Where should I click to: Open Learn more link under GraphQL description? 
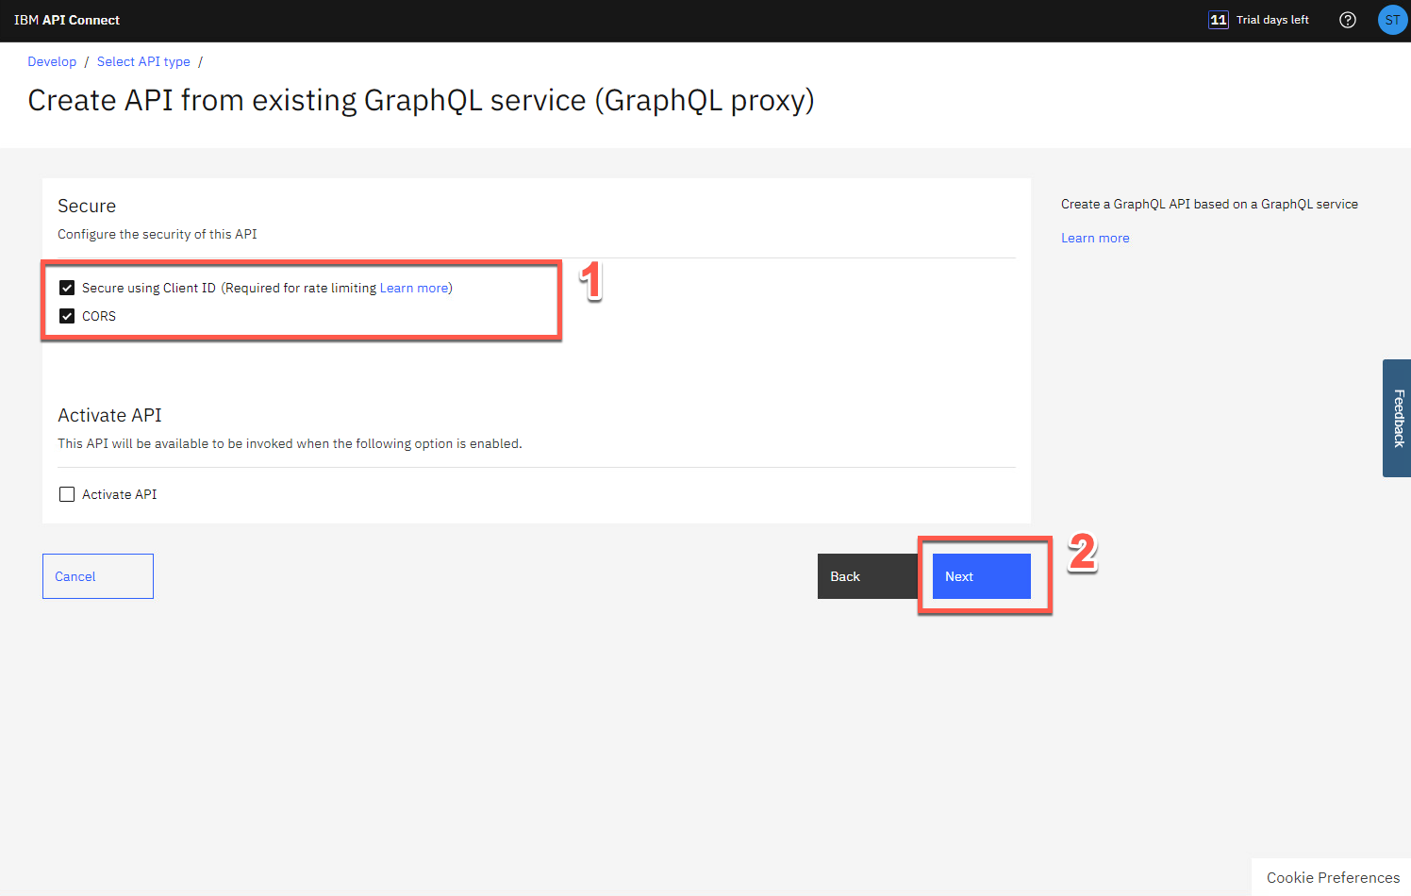pos(1095,238)
